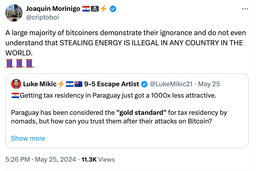
Task: Click the lightning bolt emoji beside Joaquin's name
Action: click(x=104, y=9)
